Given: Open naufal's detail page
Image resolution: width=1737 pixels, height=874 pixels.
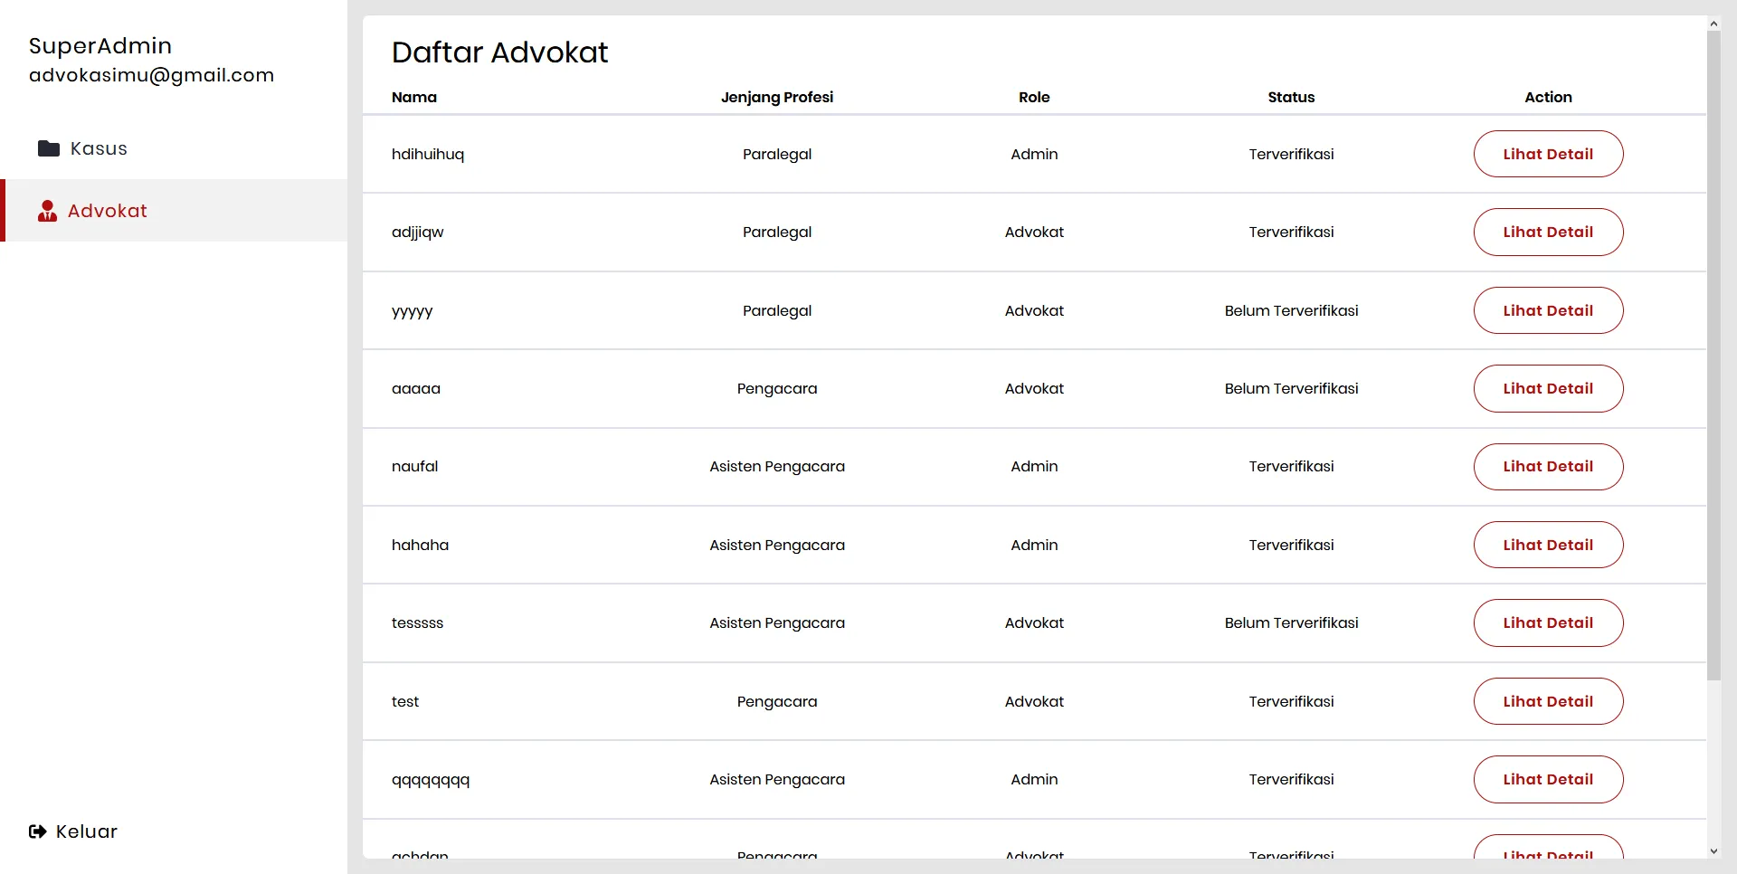Looking at the screenshot, I should (x=1548, y=467).
